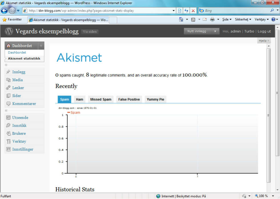Click the Brukere users icon
This screenshot has height=199, width=280.
[8, 133]
